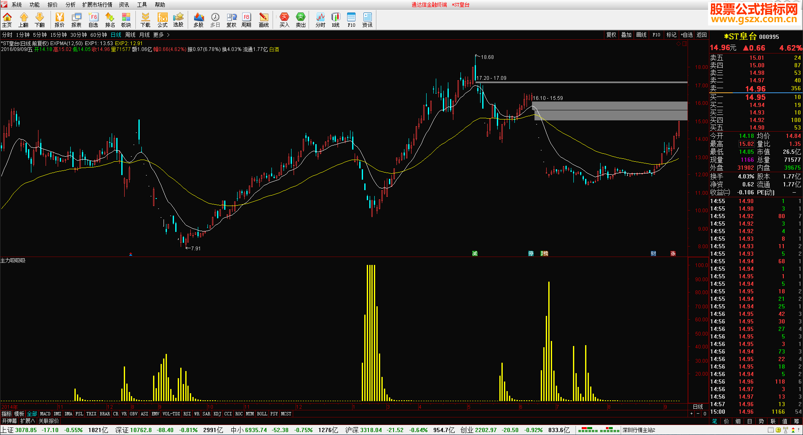Click the +自选 add-to-watchlist button

tap(687, 35)
